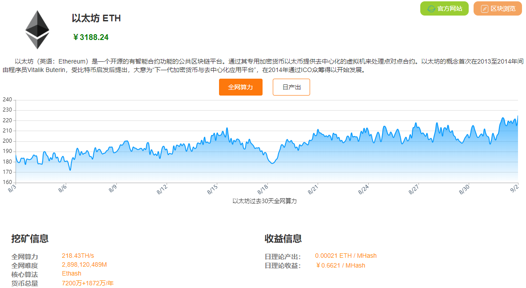Switch to the 日产出 chart tab

tap(291, 87)
